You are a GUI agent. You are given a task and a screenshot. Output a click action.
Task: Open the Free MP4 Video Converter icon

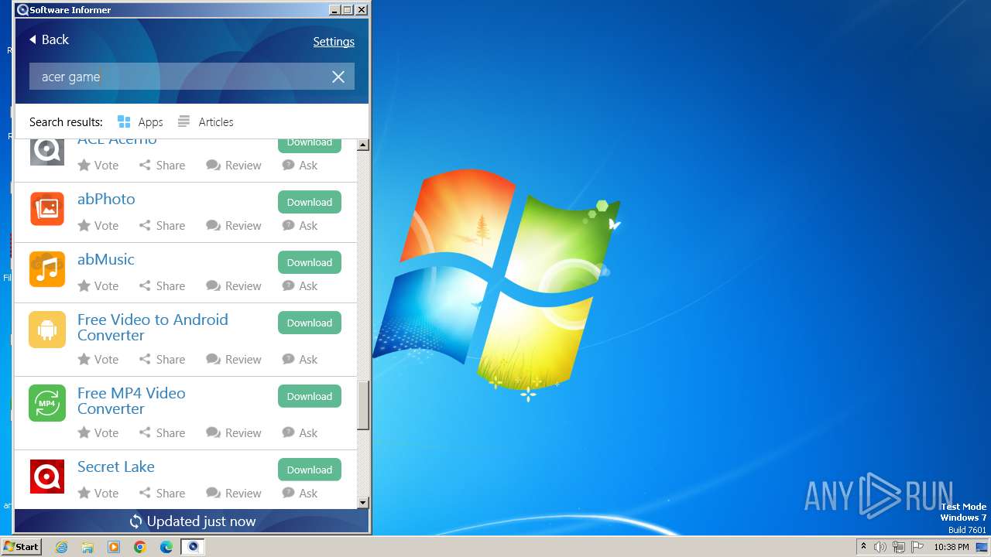47,403
